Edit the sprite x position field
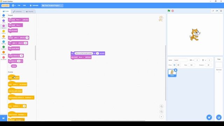The height and width of the screenshot is (126, 224). point(197,60)
